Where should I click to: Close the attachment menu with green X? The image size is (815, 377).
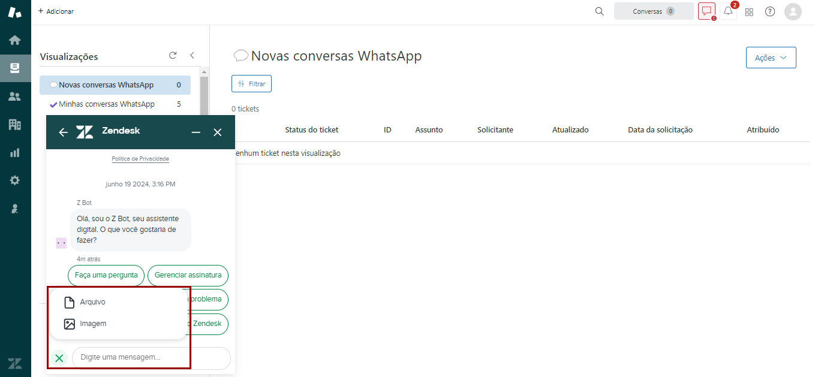(x=59, y=358)
